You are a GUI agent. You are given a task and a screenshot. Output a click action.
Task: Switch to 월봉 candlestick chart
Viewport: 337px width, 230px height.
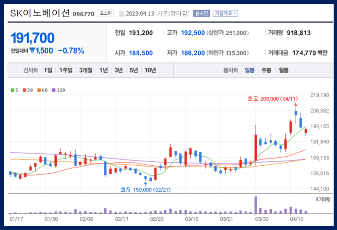[284, 70]
